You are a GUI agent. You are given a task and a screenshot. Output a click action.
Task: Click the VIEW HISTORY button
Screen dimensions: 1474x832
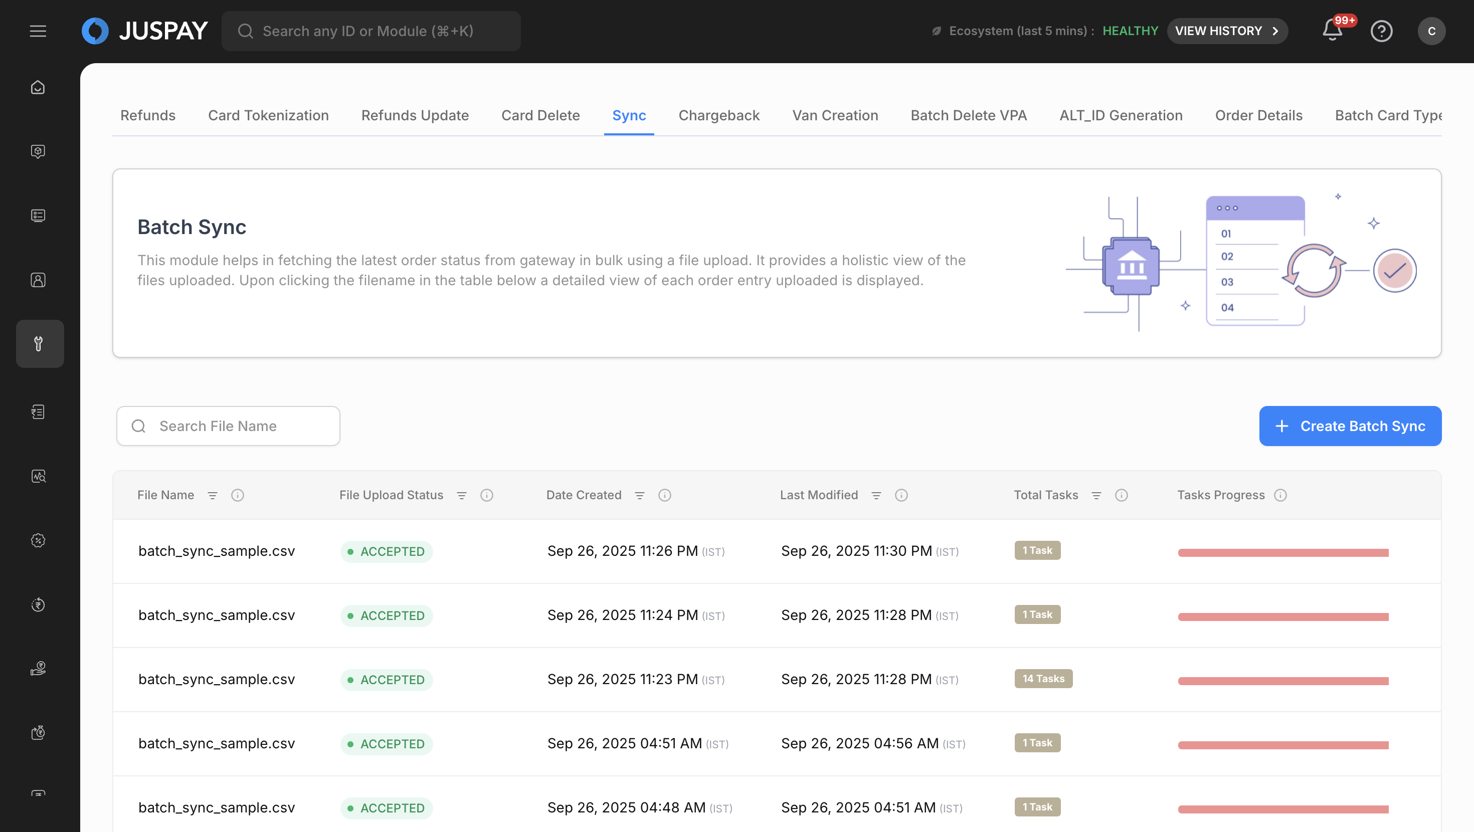(x=1227, y=31)
